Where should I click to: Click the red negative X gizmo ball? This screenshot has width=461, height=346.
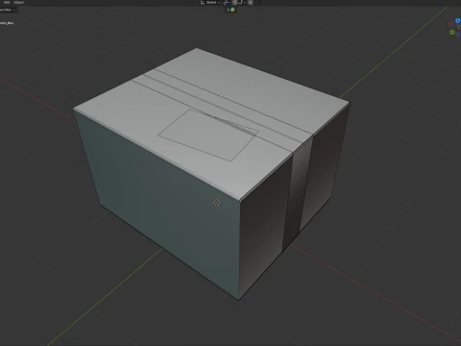[450, 24]
